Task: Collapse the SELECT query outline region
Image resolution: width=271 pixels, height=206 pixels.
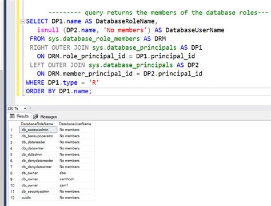Action: pyautogui.click(x=23, y=22)
